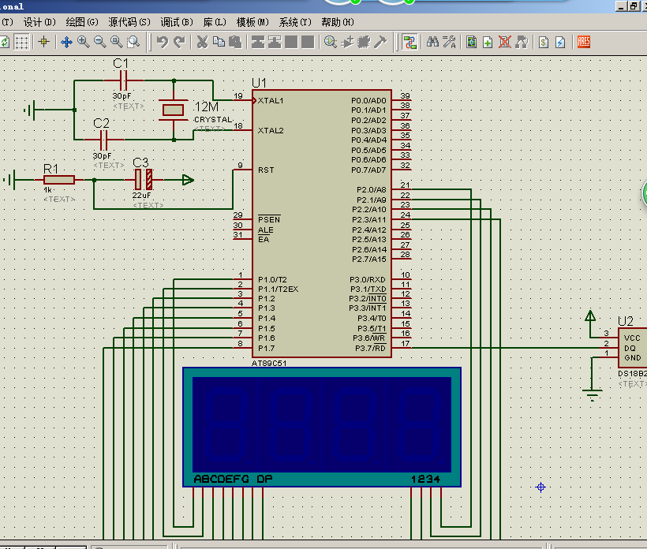Viewport: 647px width, 549px height.
Task: Open Pick Parts from library icon
Action: tap(331, 42)
